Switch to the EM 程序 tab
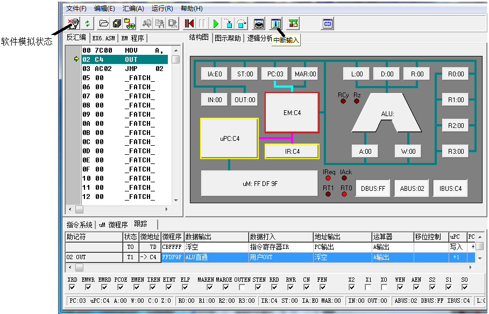This screenshot has height=314, width=489. tap(132, 38)
